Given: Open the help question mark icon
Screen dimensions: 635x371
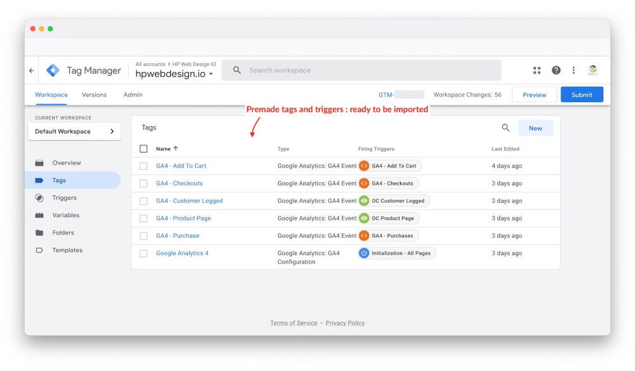Looking at the screenshot, I should [556, 70].
